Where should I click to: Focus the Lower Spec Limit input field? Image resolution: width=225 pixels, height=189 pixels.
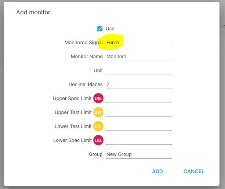[x=139, y=140]
